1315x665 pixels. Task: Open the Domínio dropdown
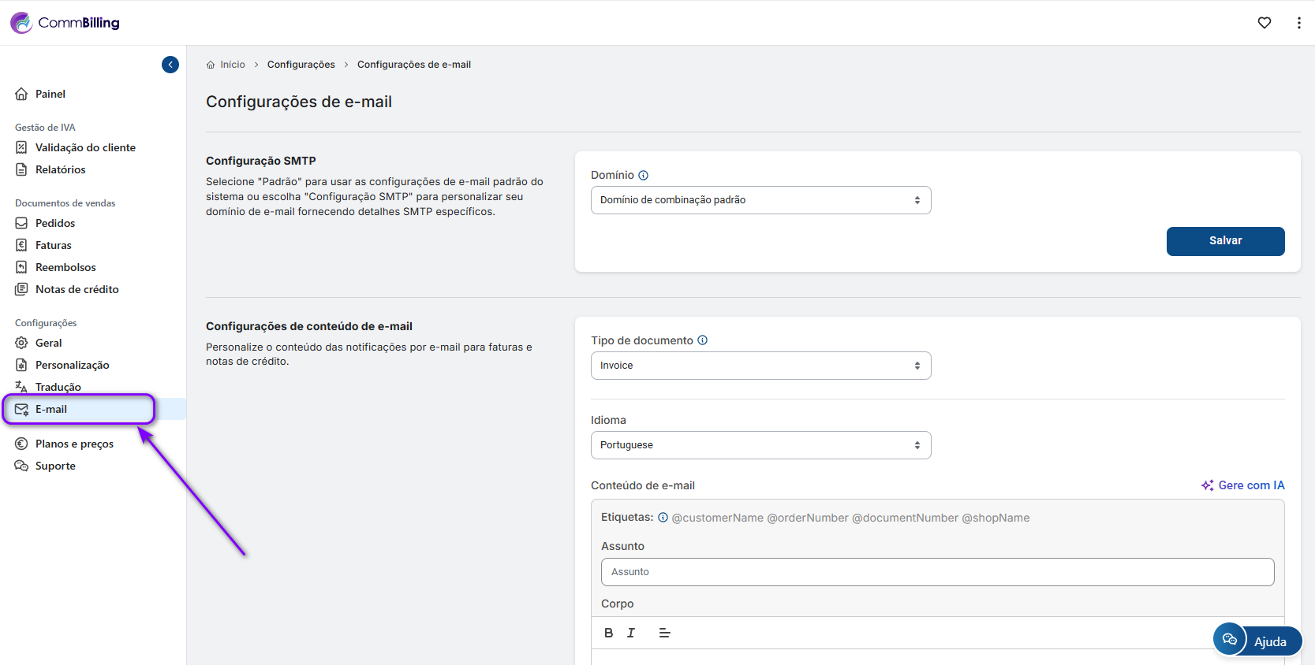point(760,200)
